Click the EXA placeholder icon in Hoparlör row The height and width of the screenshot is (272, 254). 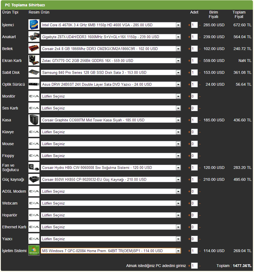(34, 215)
